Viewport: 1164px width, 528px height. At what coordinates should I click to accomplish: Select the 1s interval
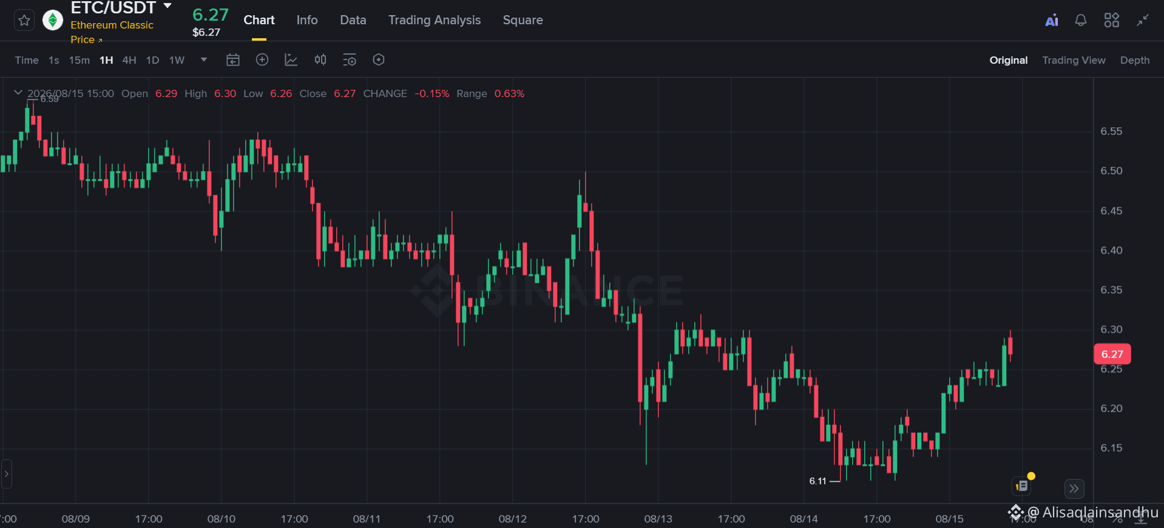(x=54, y=60)
